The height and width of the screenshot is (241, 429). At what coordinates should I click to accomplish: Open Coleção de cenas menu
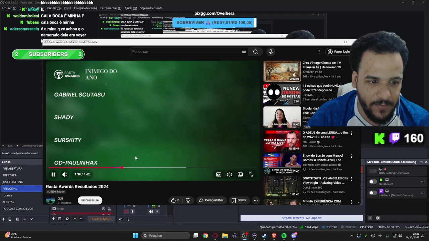click(x=85, y=8)
